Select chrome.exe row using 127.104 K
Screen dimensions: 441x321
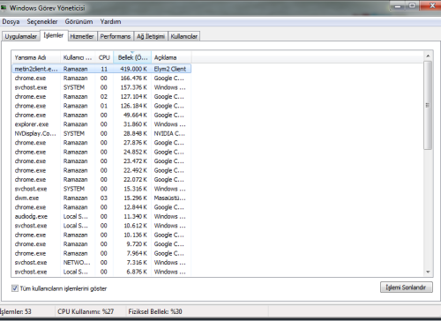click(x=101, y=97)
